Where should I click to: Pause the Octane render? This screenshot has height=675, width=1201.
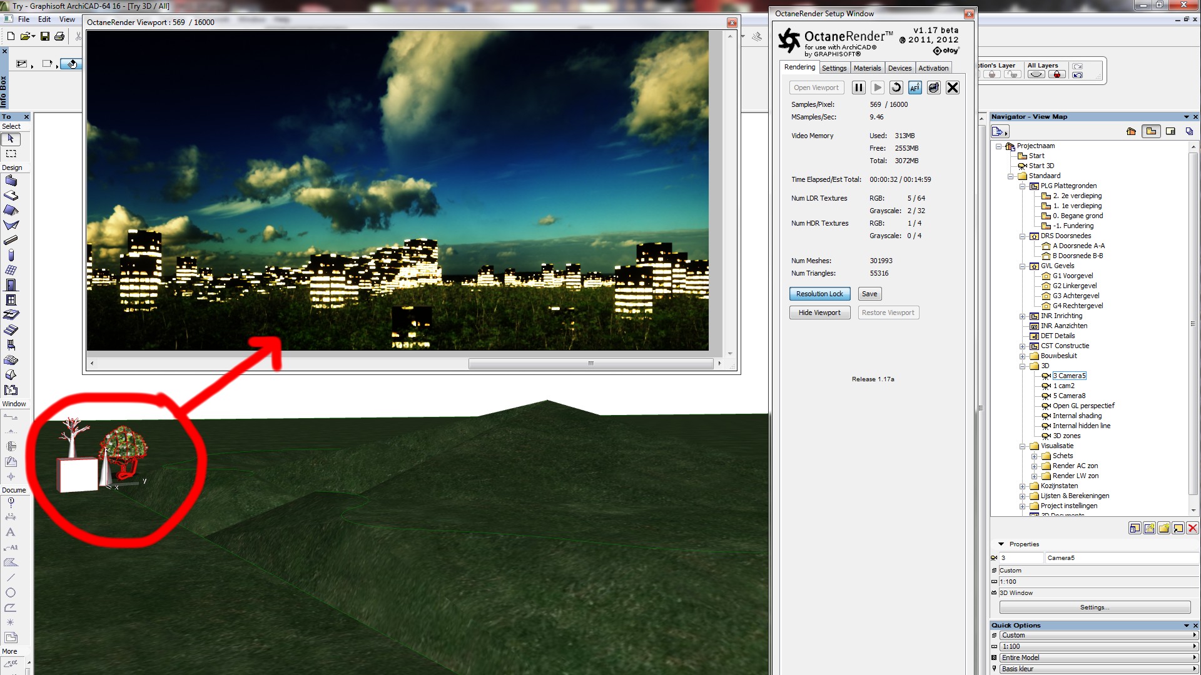pyautogui.click(x=859, y=88)
